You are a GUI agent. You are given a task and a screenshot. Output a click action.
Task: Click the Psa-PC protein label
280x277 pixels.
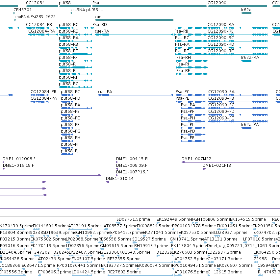click(183, 91)
